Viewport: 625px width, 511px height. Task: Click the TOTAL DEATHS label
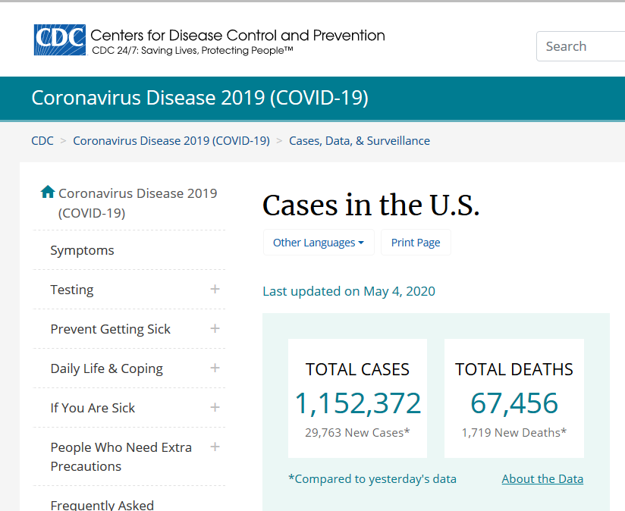514,370
